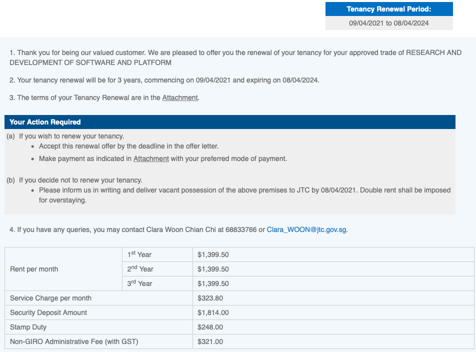Select the 1st Year rent amount cell
The image size is (476, 352).
click(x=333, y=254)
